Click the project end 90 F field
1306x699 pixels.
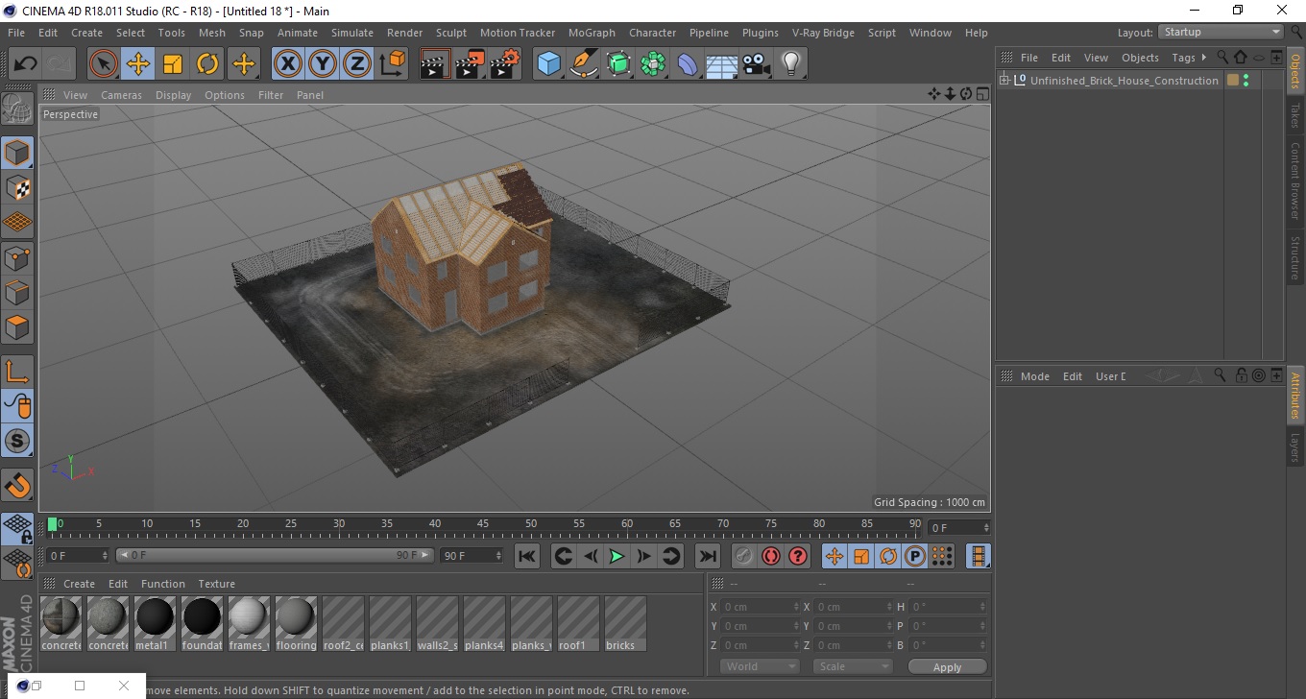pos(472,556)
